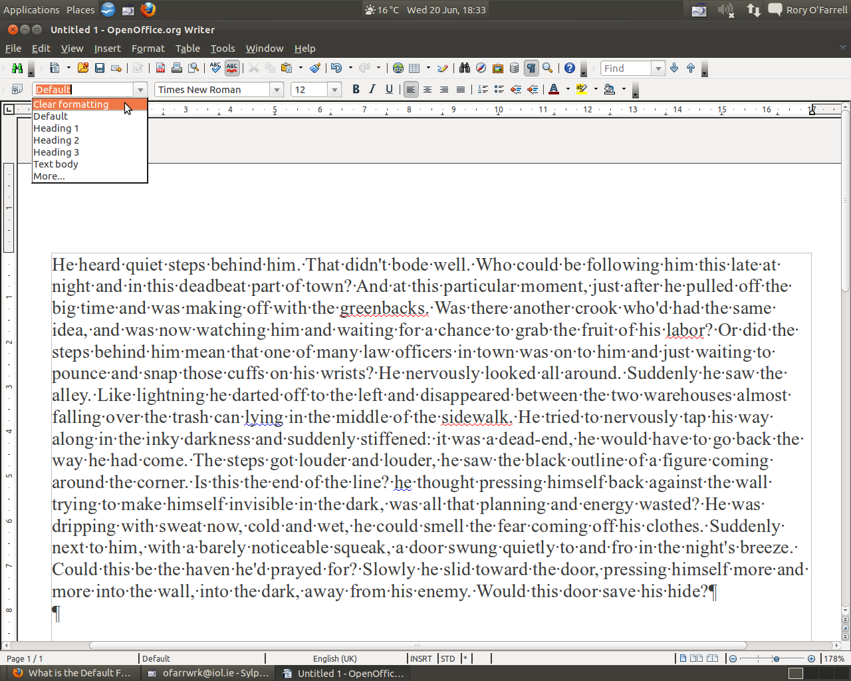Open the Gallery picture icon
The image size is (851, 681).
[497, 68]
